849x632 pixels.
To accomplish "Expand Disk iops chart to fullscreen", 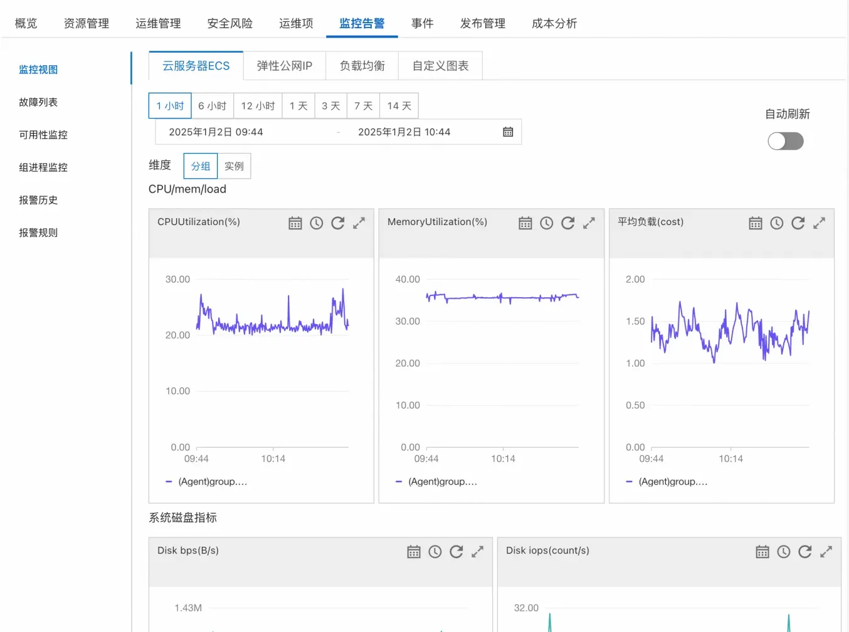I will (x=826, y=552).
